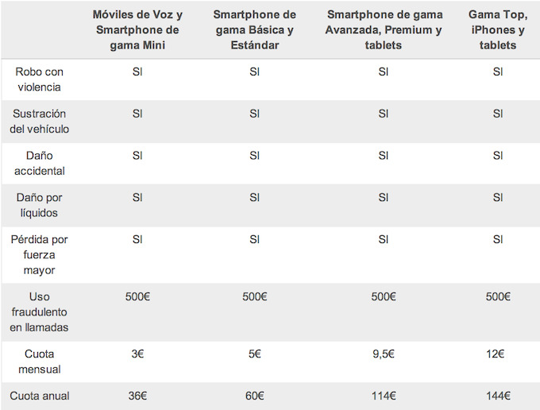Click the 114€ annual fee cell

(384, 396)
